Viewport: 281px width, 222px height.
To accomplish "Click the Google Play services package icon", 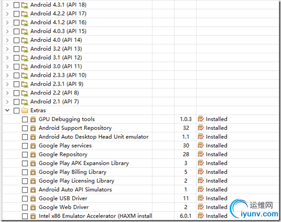I will click(33, 146).
